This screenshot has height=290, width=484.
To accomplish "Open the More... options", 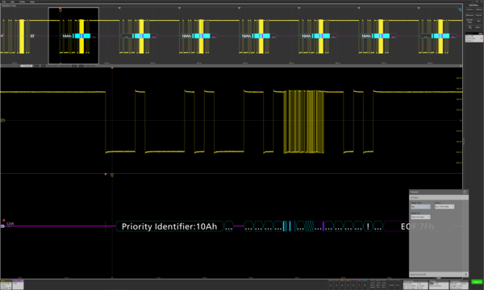I will pos(478,27).
